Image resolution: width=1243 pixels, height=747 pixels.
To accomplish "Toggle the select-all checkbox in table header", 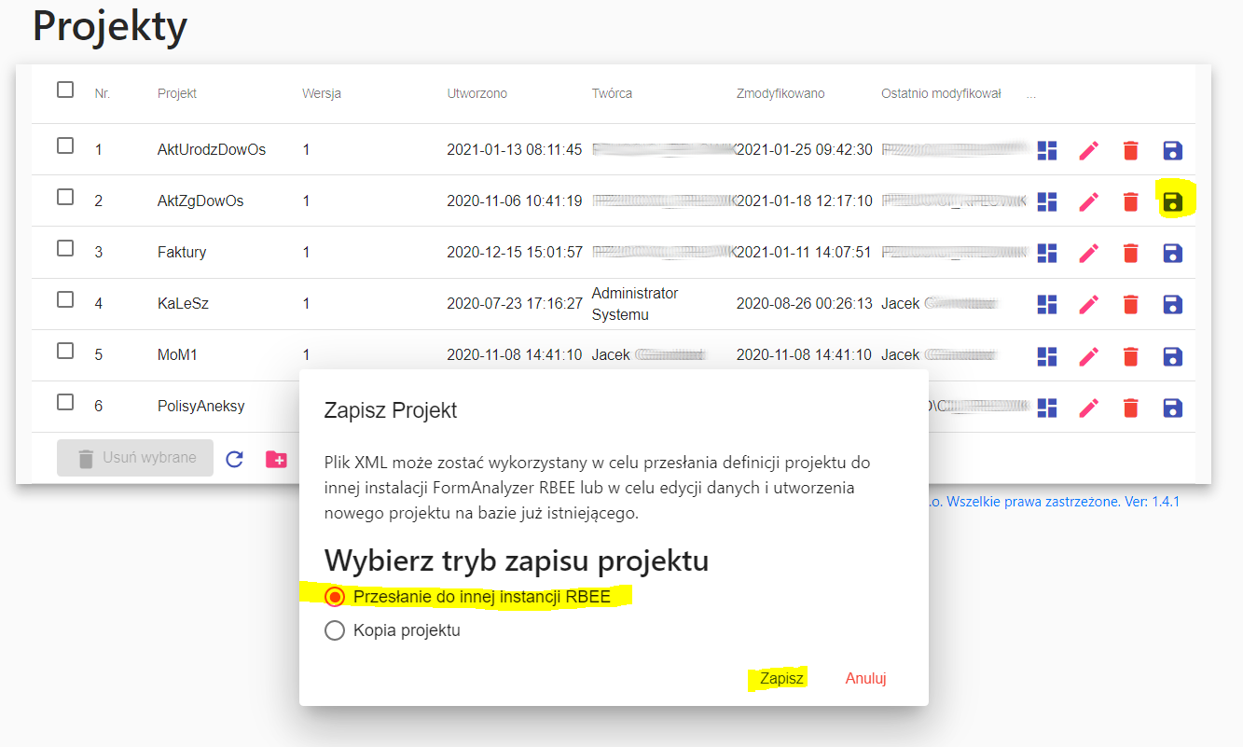I will click(x=63, y=89).
